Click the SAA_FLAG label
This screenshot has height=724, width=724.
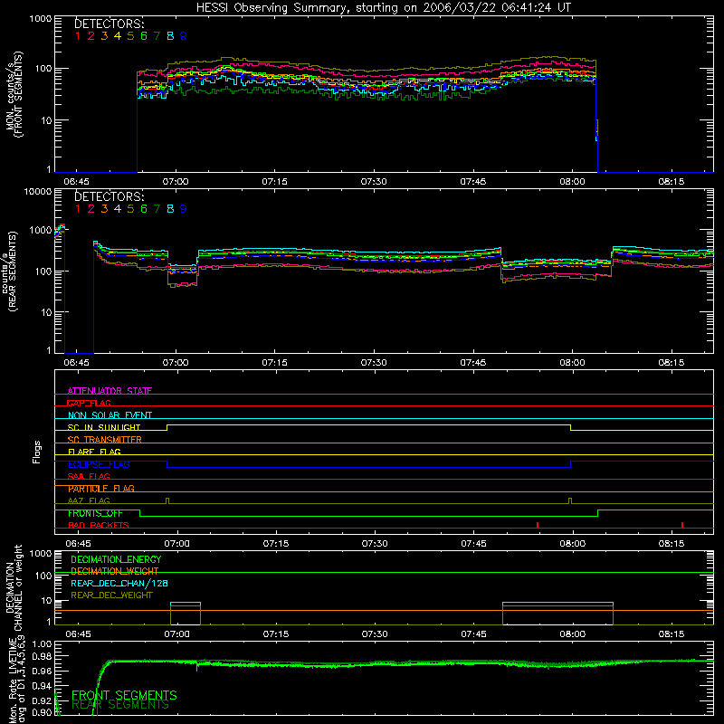(x=89, y=476)
